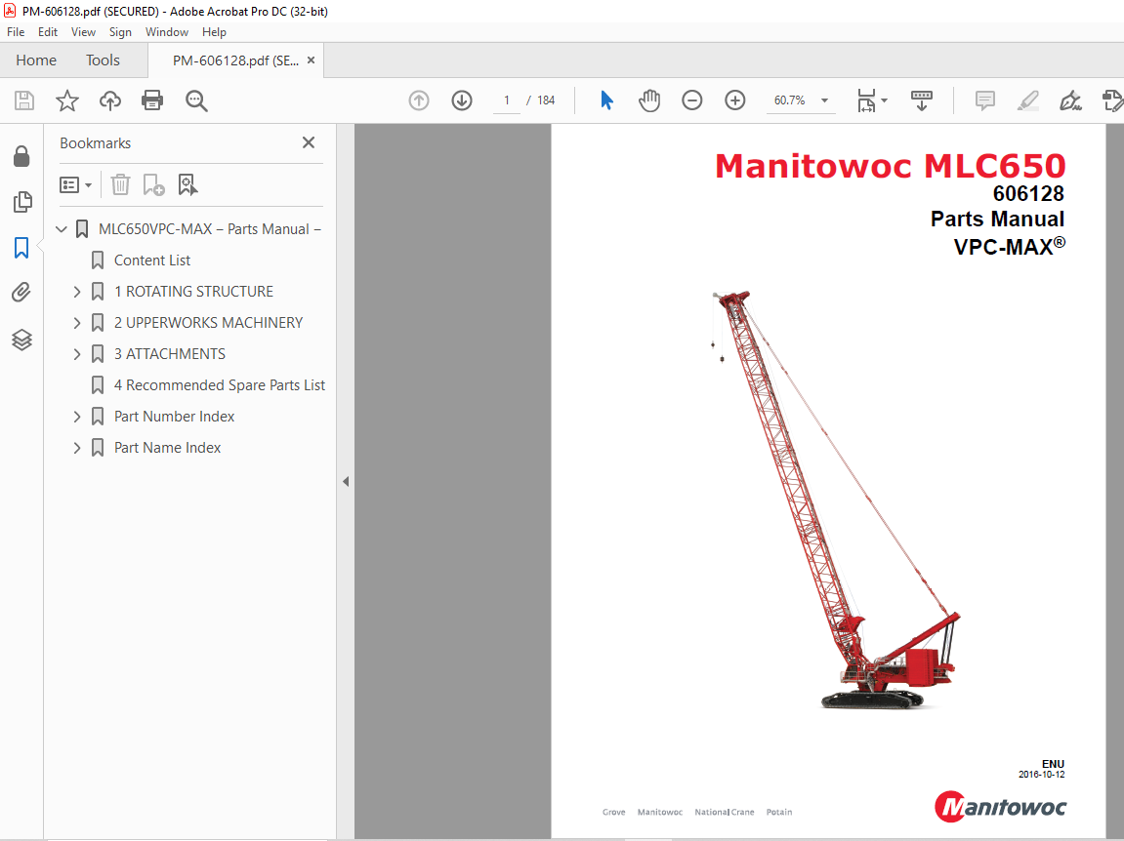Screen dimensions: 1124x841
Task: Select the Part Name Index bookmark label
Action: coord(168,448)
